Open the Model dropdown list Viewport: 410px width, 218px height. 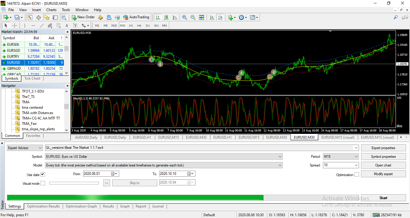(164, 165)
